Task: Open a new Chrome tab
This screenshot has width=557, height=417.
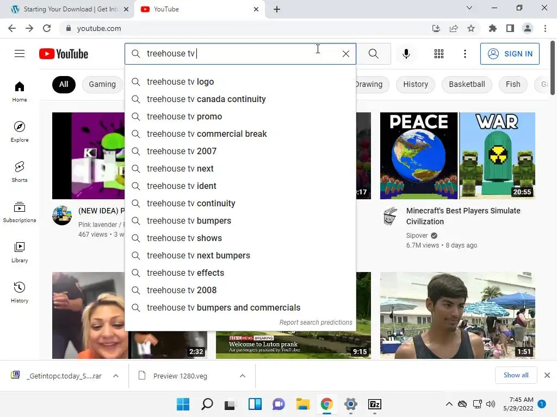Action: (277, 9)
